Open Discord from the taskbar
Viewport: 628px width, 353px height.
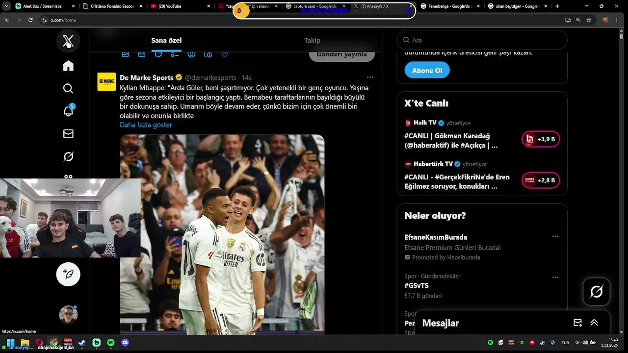pos(125,343)
